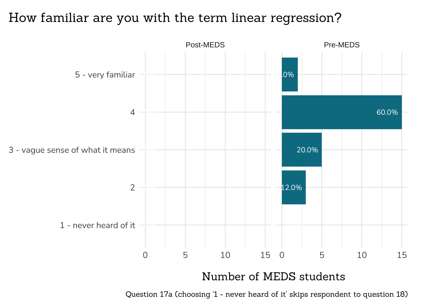Screen dimensions: 429x307
Task: Click the y-axis category label "2"
Action: 132,188
